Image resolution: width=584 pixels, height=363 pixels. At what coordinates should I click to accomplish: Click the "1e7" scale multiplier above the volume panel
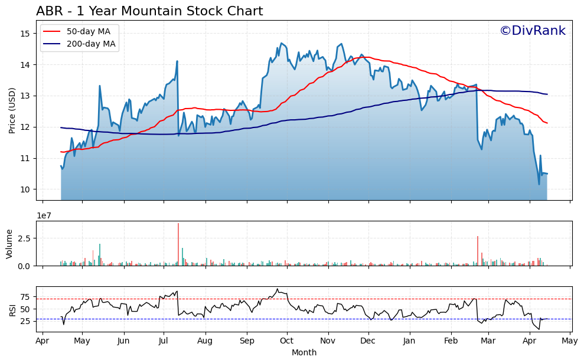tap(44, 215)
